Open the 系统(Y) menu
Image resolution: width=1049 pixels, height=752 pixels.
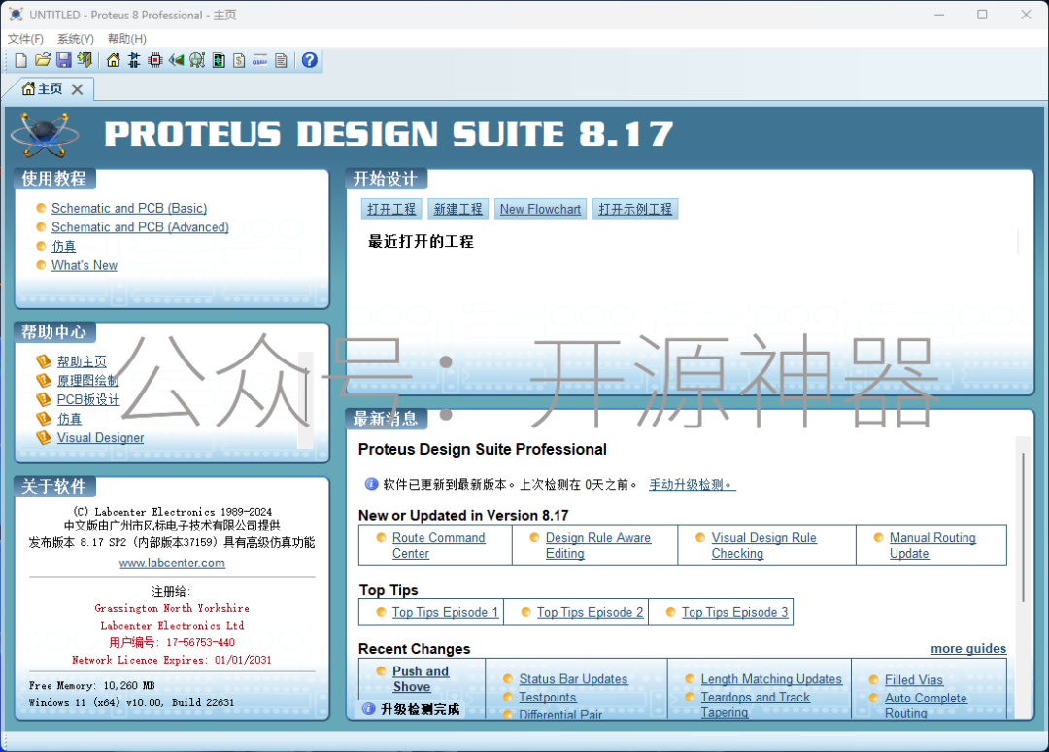point(76,39)
